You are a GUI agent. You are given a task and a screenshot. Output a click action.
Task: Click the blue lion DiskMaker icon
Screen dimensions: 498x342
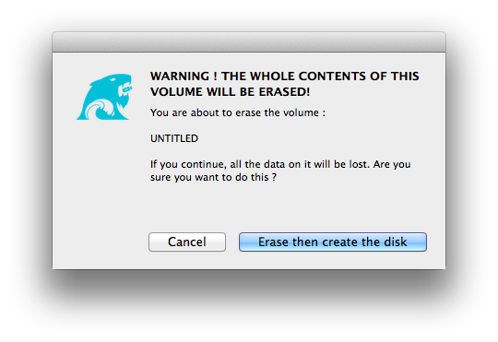(104, 97)
